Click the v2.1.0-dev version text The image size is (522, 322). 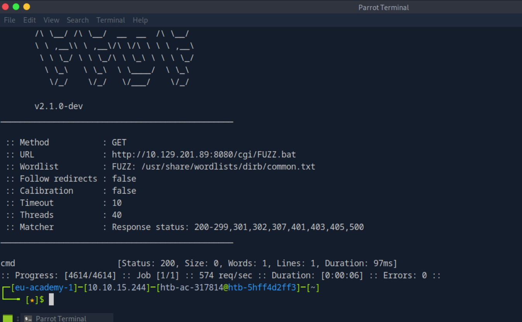59,106
